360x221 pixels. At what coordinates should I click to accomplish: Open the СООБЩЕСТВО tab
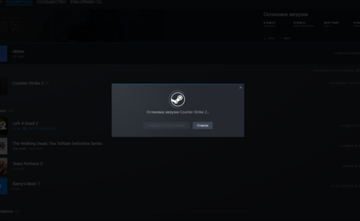point(51,2)
